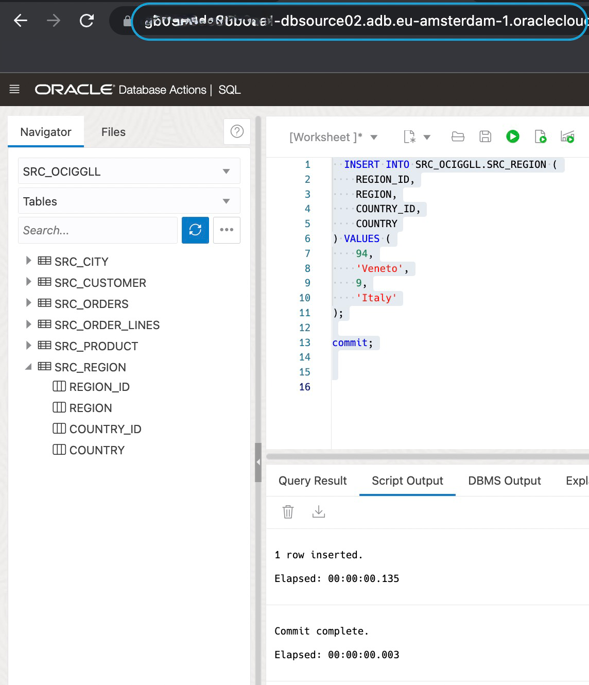589x685 pixels.
Task: Click the horizontal scrollbar below the editor
Action: tap(427, 456)
